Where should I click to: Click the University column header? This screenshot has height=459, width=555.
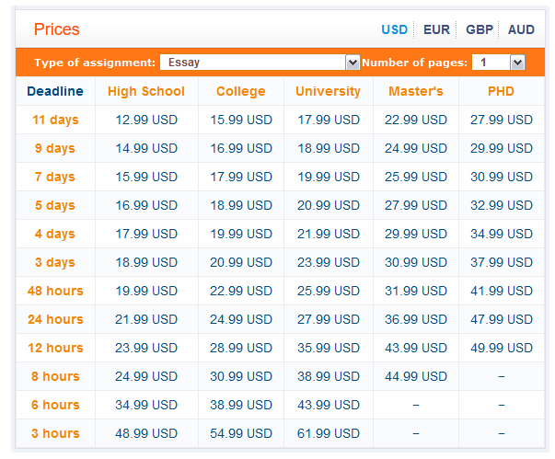click(328, 91)
